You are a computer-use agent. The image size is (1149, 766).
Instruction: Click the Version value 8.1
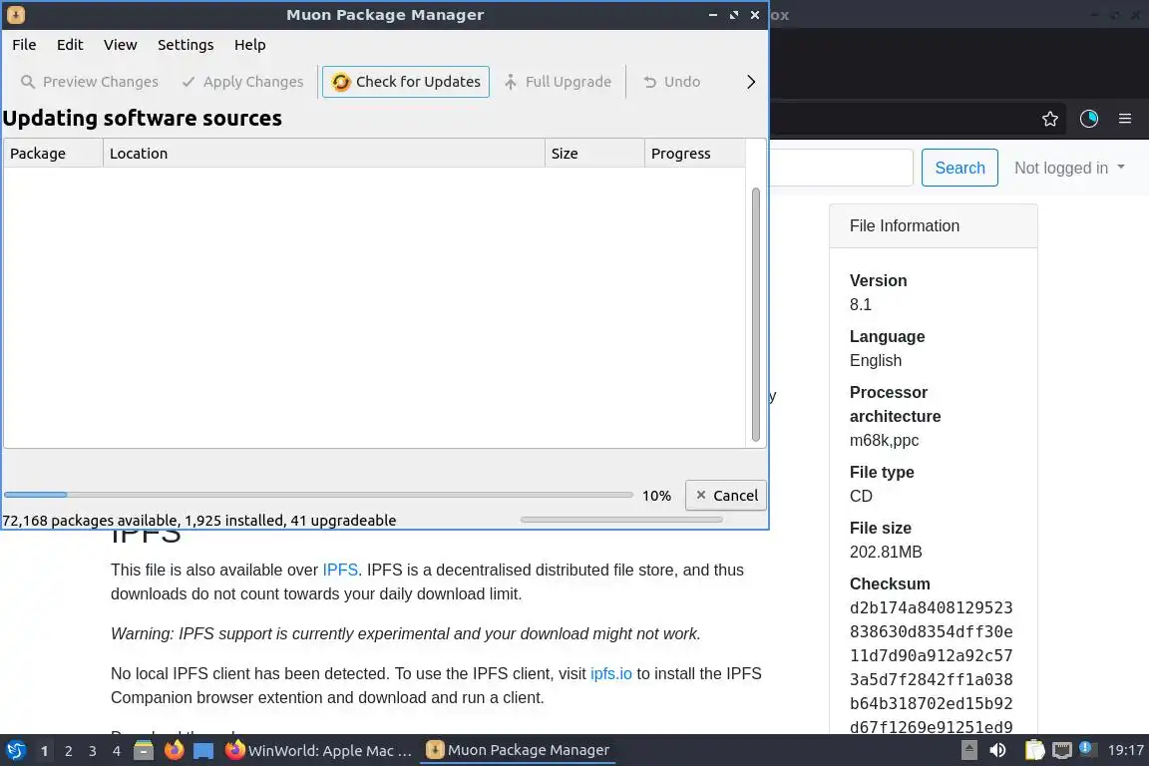(861, 305)
